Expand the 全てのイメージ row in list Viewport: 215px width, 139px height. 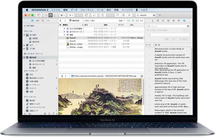[x=64, y=32]
